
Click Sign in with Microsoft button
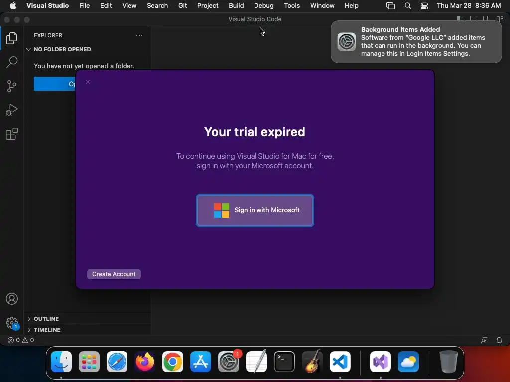pyautogui.click(x=255, y=210)
